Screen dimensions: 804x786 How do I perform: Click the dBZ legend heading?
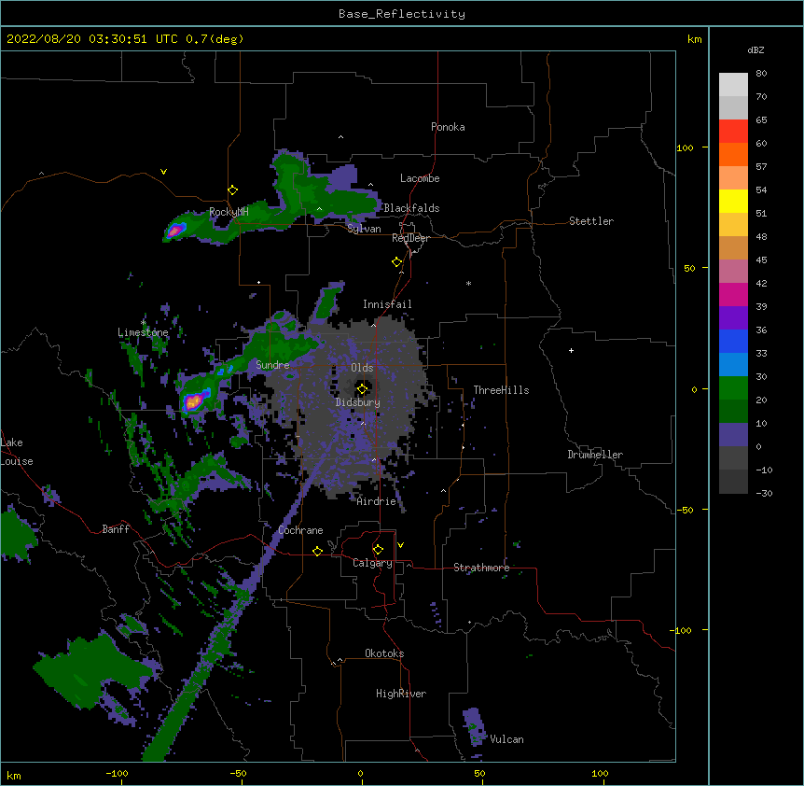(x=755, y=50)
